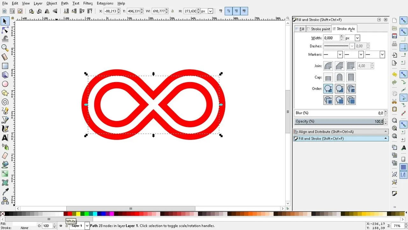408x230 pixels.
Task: Open Dashes pattern dropdown
Action: pos(352,46)
